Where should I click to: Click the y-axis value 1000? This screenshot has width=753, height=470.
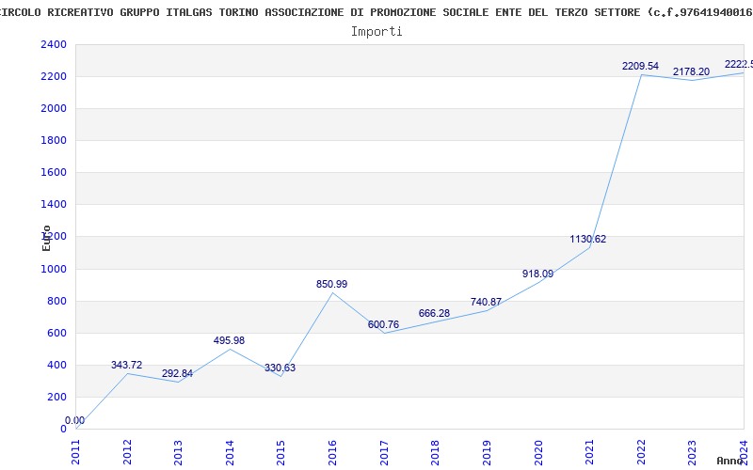tap(54, 269)
